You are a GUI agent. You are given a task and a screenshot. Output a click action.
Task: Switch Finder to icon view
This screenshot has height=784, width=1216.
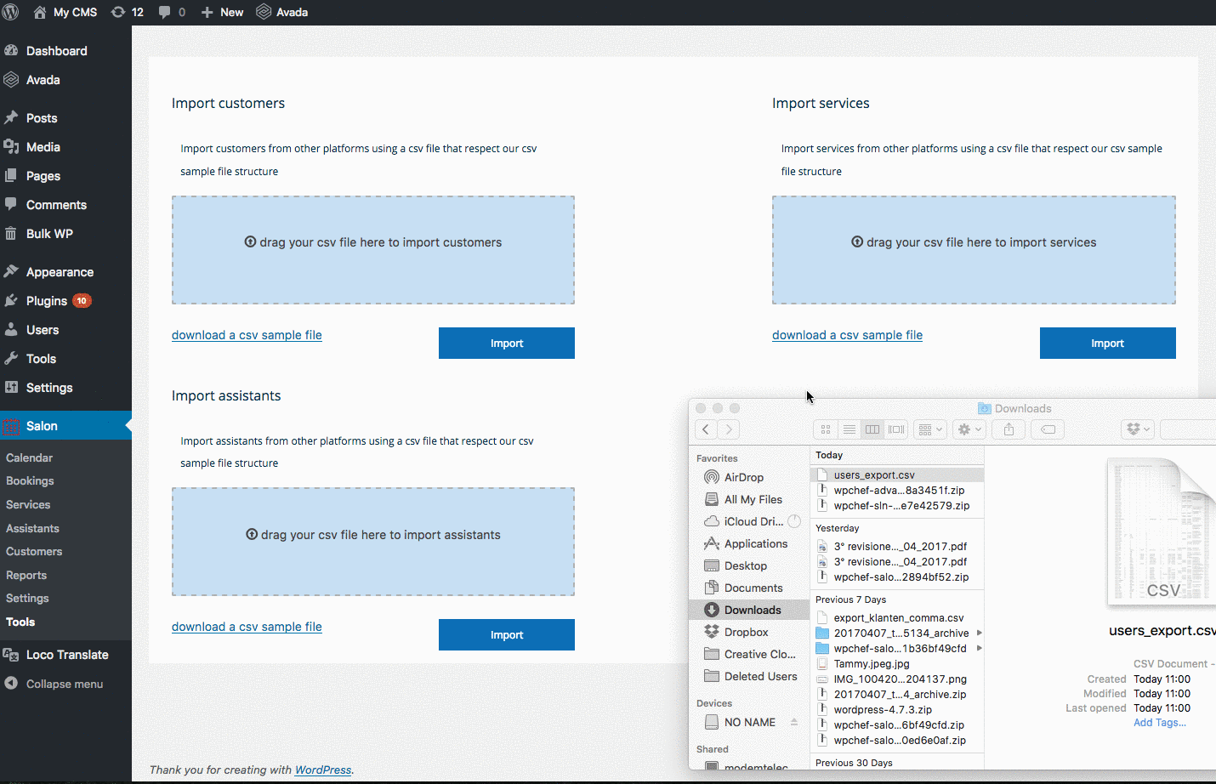point(826,429)
